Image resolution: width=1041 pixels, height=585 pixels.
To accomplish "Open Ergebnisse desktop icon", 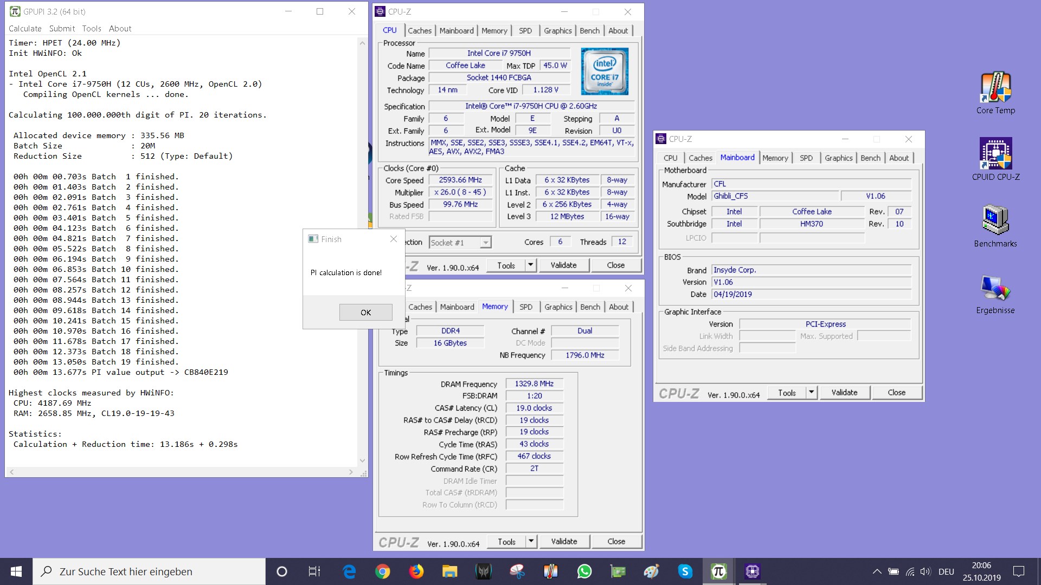I will (x=995, y=293).
